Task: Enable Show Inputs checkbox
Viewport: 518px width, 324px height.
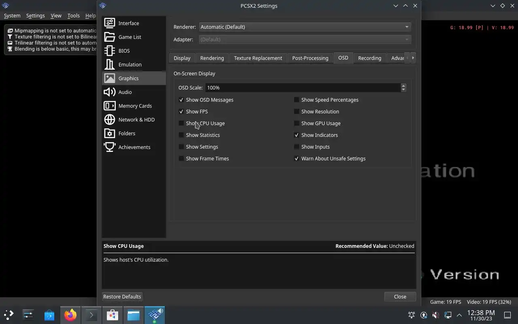Action: tap(297, 147)
